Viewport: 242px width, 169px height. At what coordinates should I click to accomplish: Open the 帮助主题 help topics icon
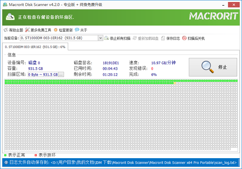(x=6, y=30)
